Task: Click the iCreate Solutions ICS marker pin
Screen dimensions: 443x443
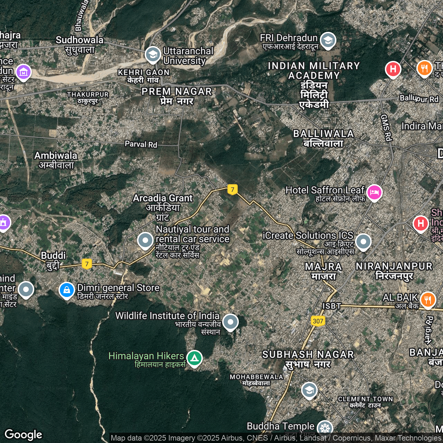Action: coord(363,241)
